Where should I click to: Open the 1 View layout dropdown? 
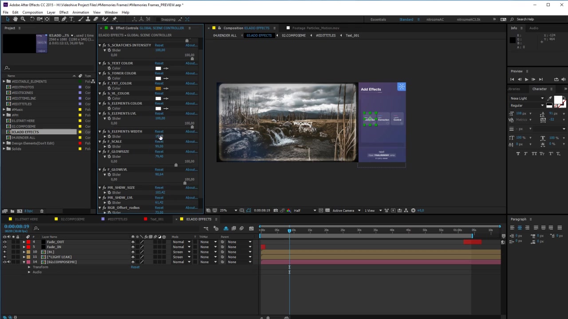[372, 210]
